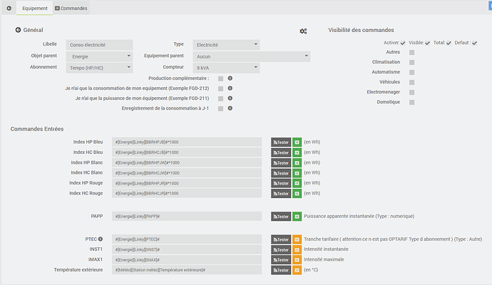492x285 pixels.
Task: Click Tester button for Index HC Rouge
Action: pyautogui.click(x=280, y=193)
